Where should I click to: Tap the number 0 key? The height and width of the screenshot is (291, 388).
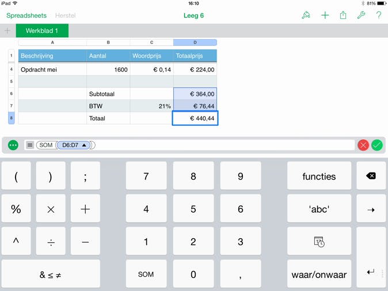[x=193, y=274]
